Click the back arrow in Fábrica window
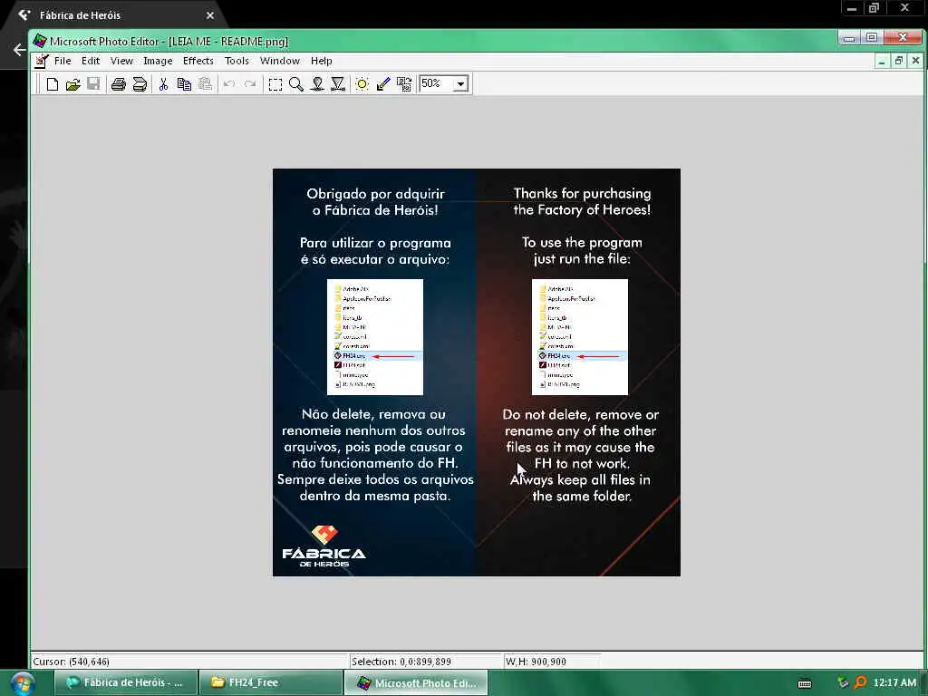 tap(20, 50)
